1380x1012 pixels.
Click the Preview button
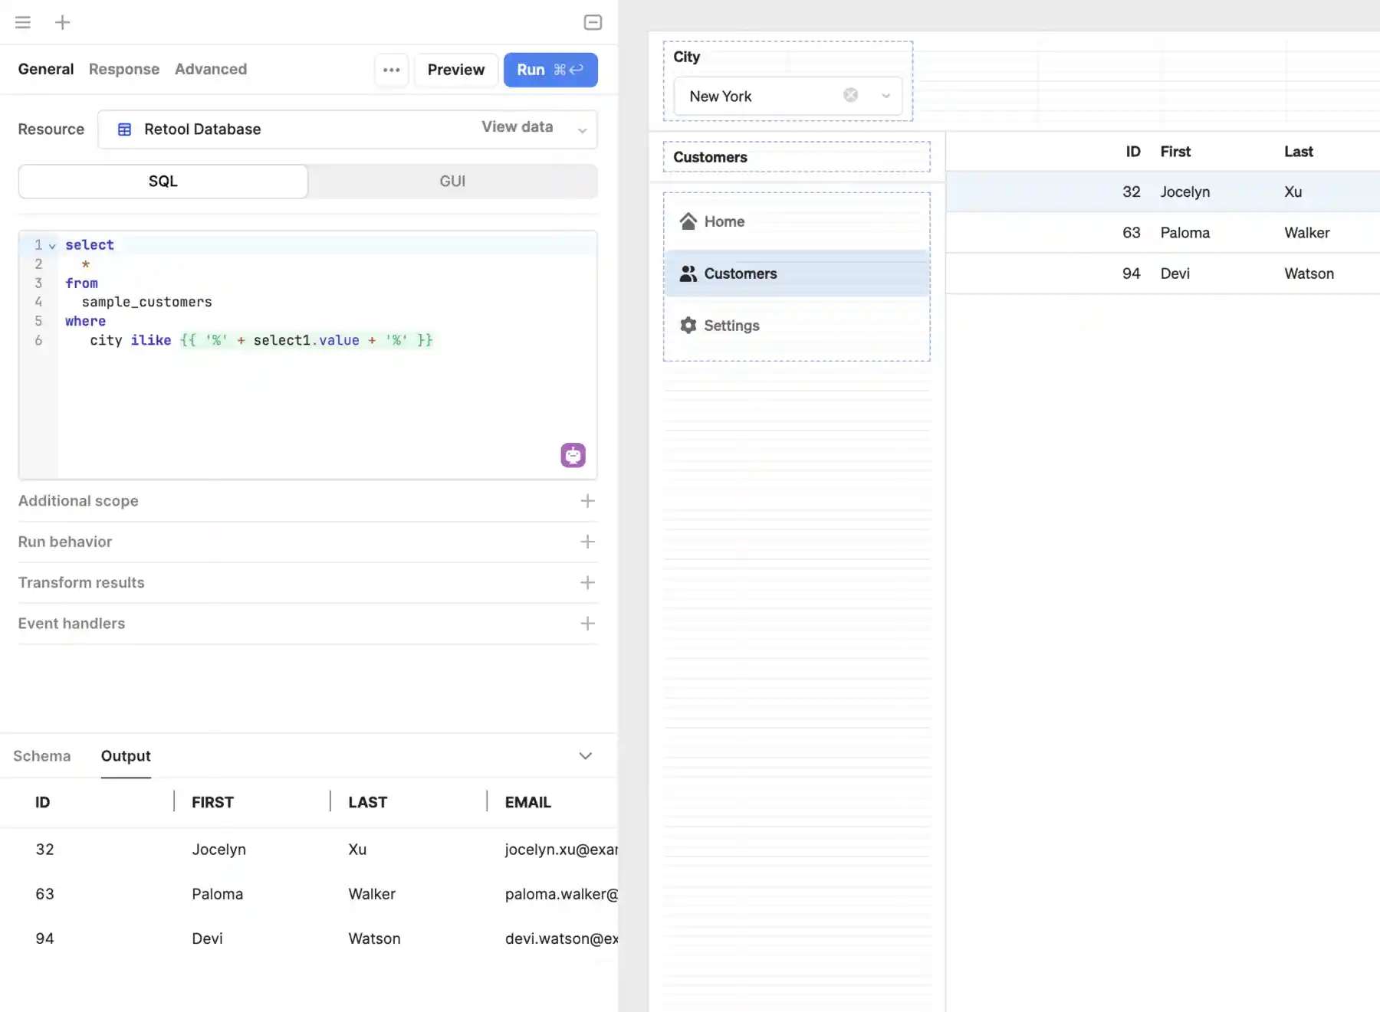pyautogui.click(x=456, y=70)
